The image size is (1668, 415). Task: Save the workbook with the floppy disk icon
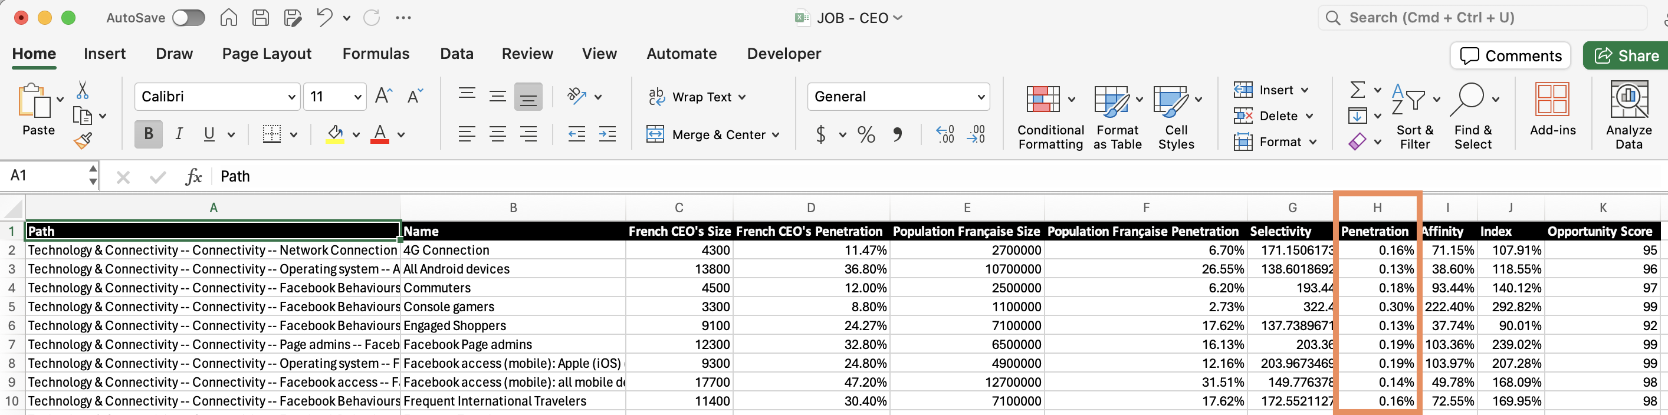pyautogui.click(x=260, y=18)
